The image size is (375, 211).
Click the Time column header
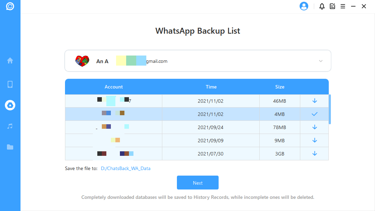(x=211, y=87)
